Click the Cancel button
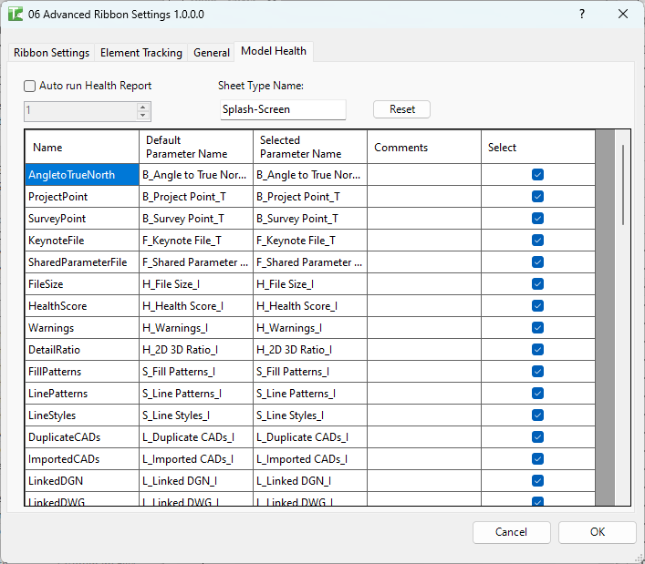645x564 pixels. (511, 532)
